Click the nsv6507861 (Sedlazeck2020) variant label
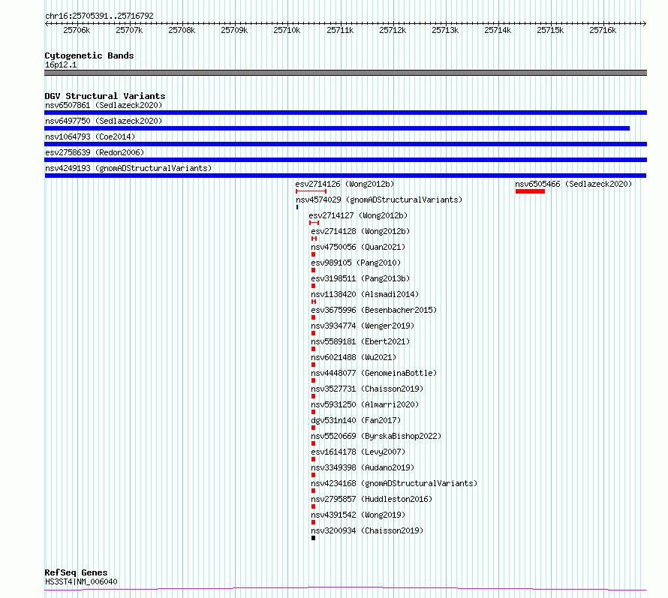Image resolution: width=668 pixels, height=598 pixels. pyautogui.click(x=104, y=105)
